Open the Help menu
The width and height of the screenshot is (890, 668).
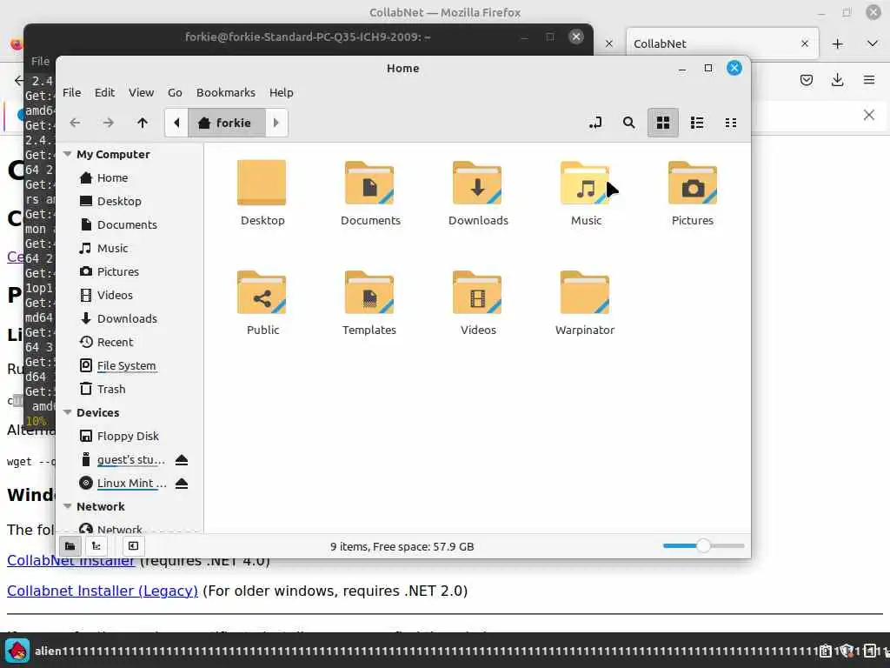281,92
